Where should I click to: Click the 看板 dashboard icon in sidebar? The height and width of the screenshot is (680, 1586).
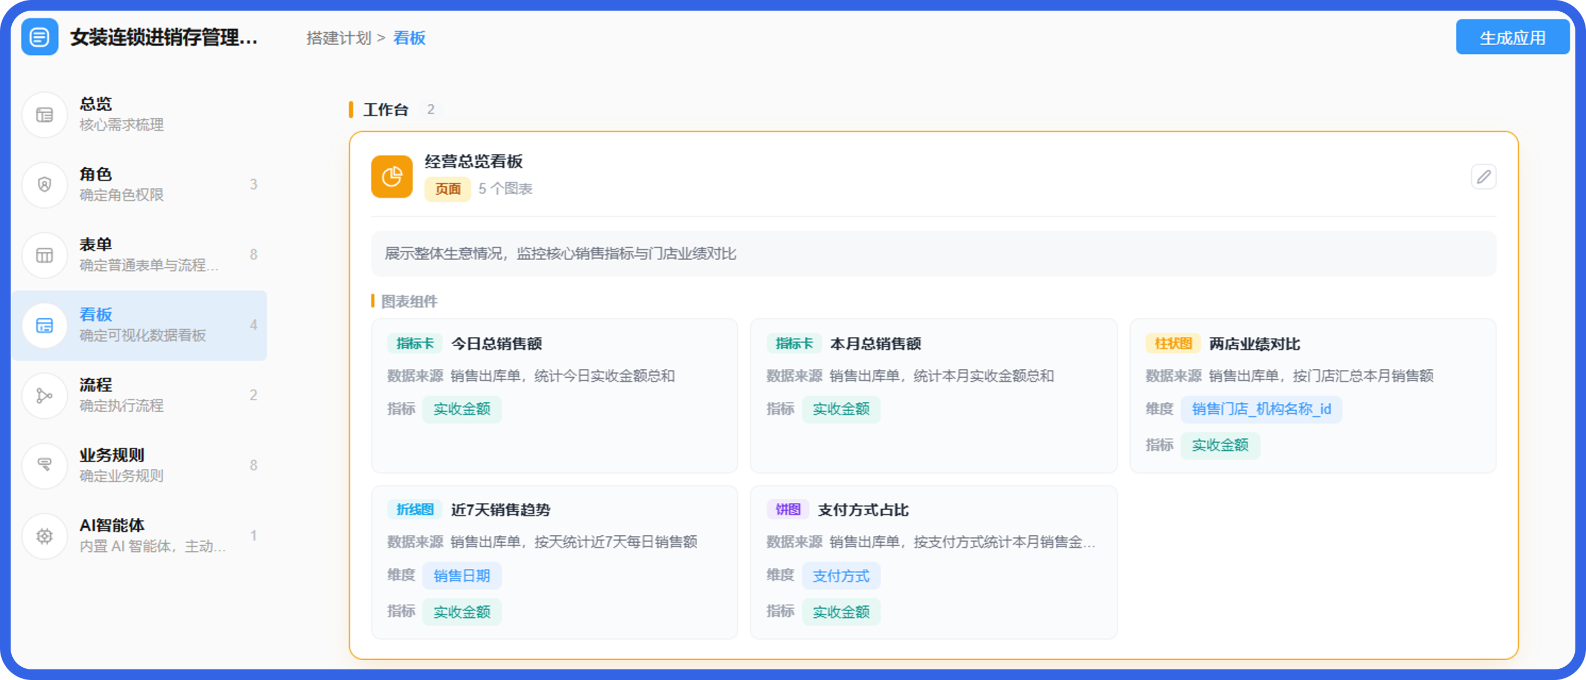[44, 325]
